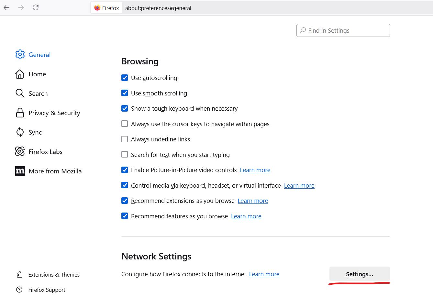The width and height of the screenshot is (433, 296).
Task: Click the Firefox logo in address bar
Action: 97,8
